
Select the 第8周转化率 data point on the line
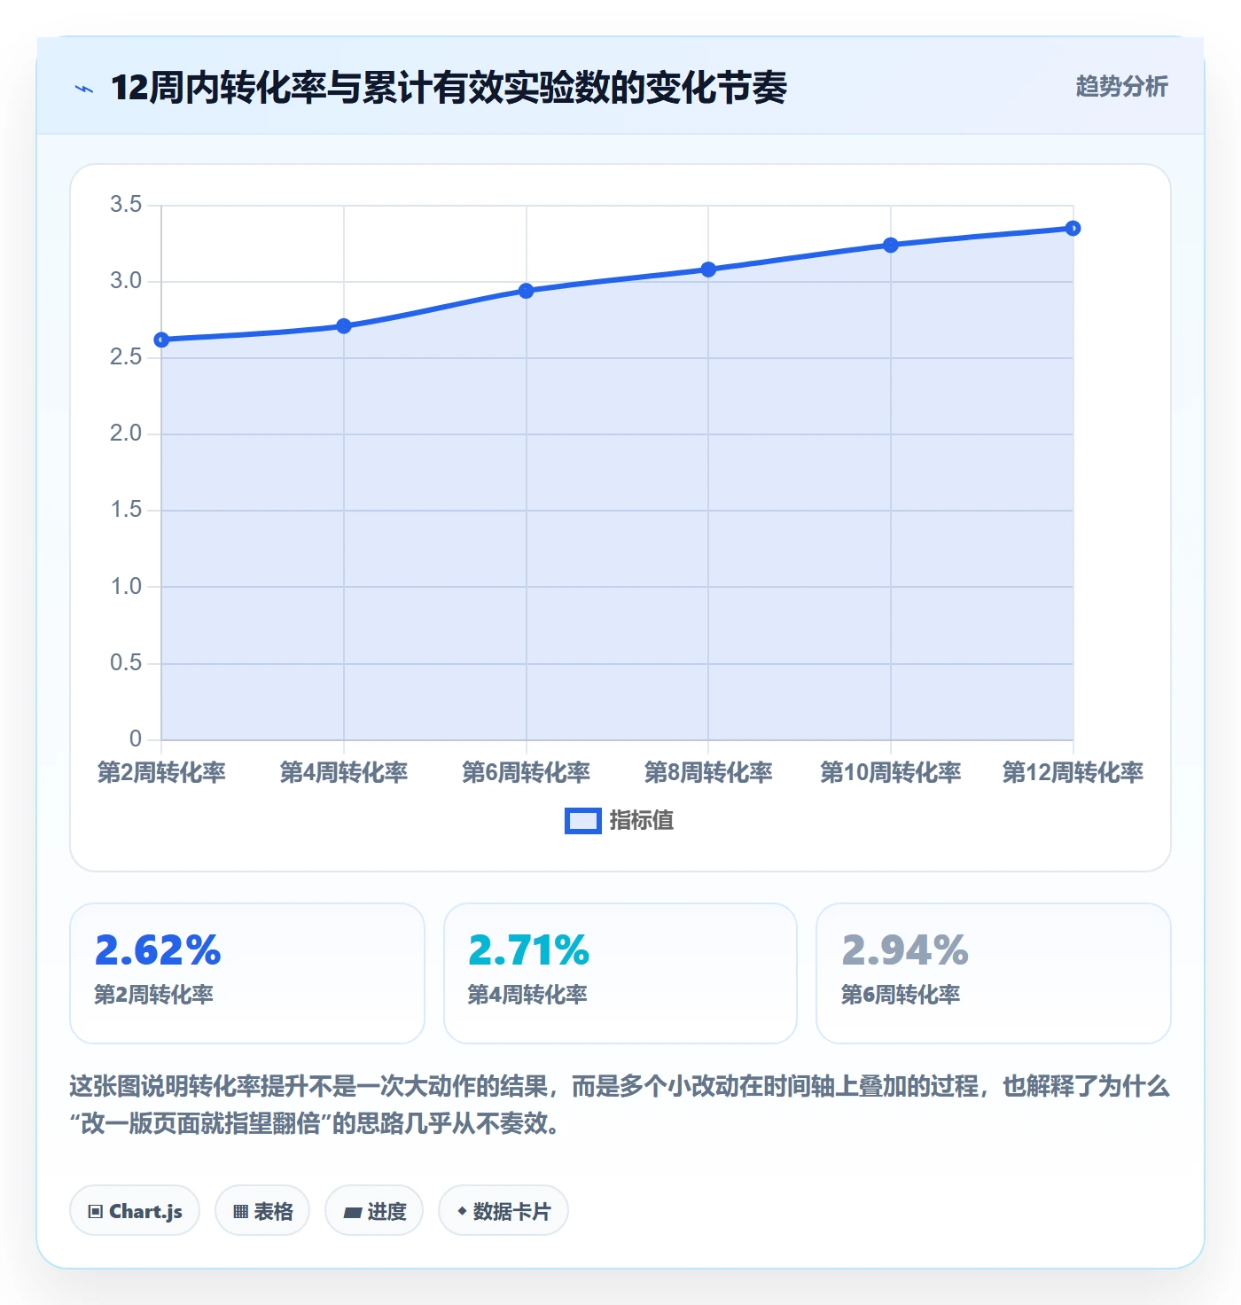click(x=708, y=270)
